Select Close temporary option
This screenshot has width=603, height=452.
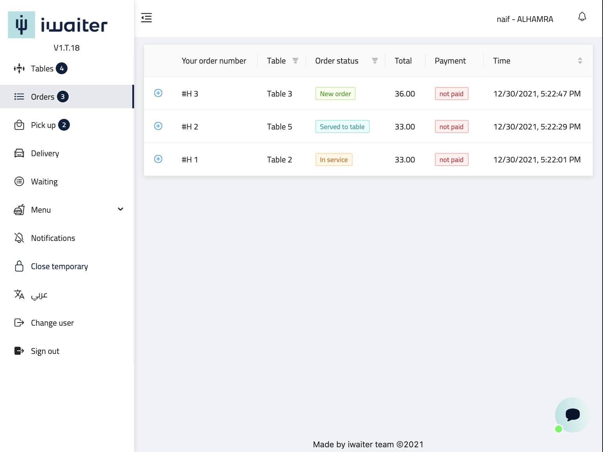(59, 266)
